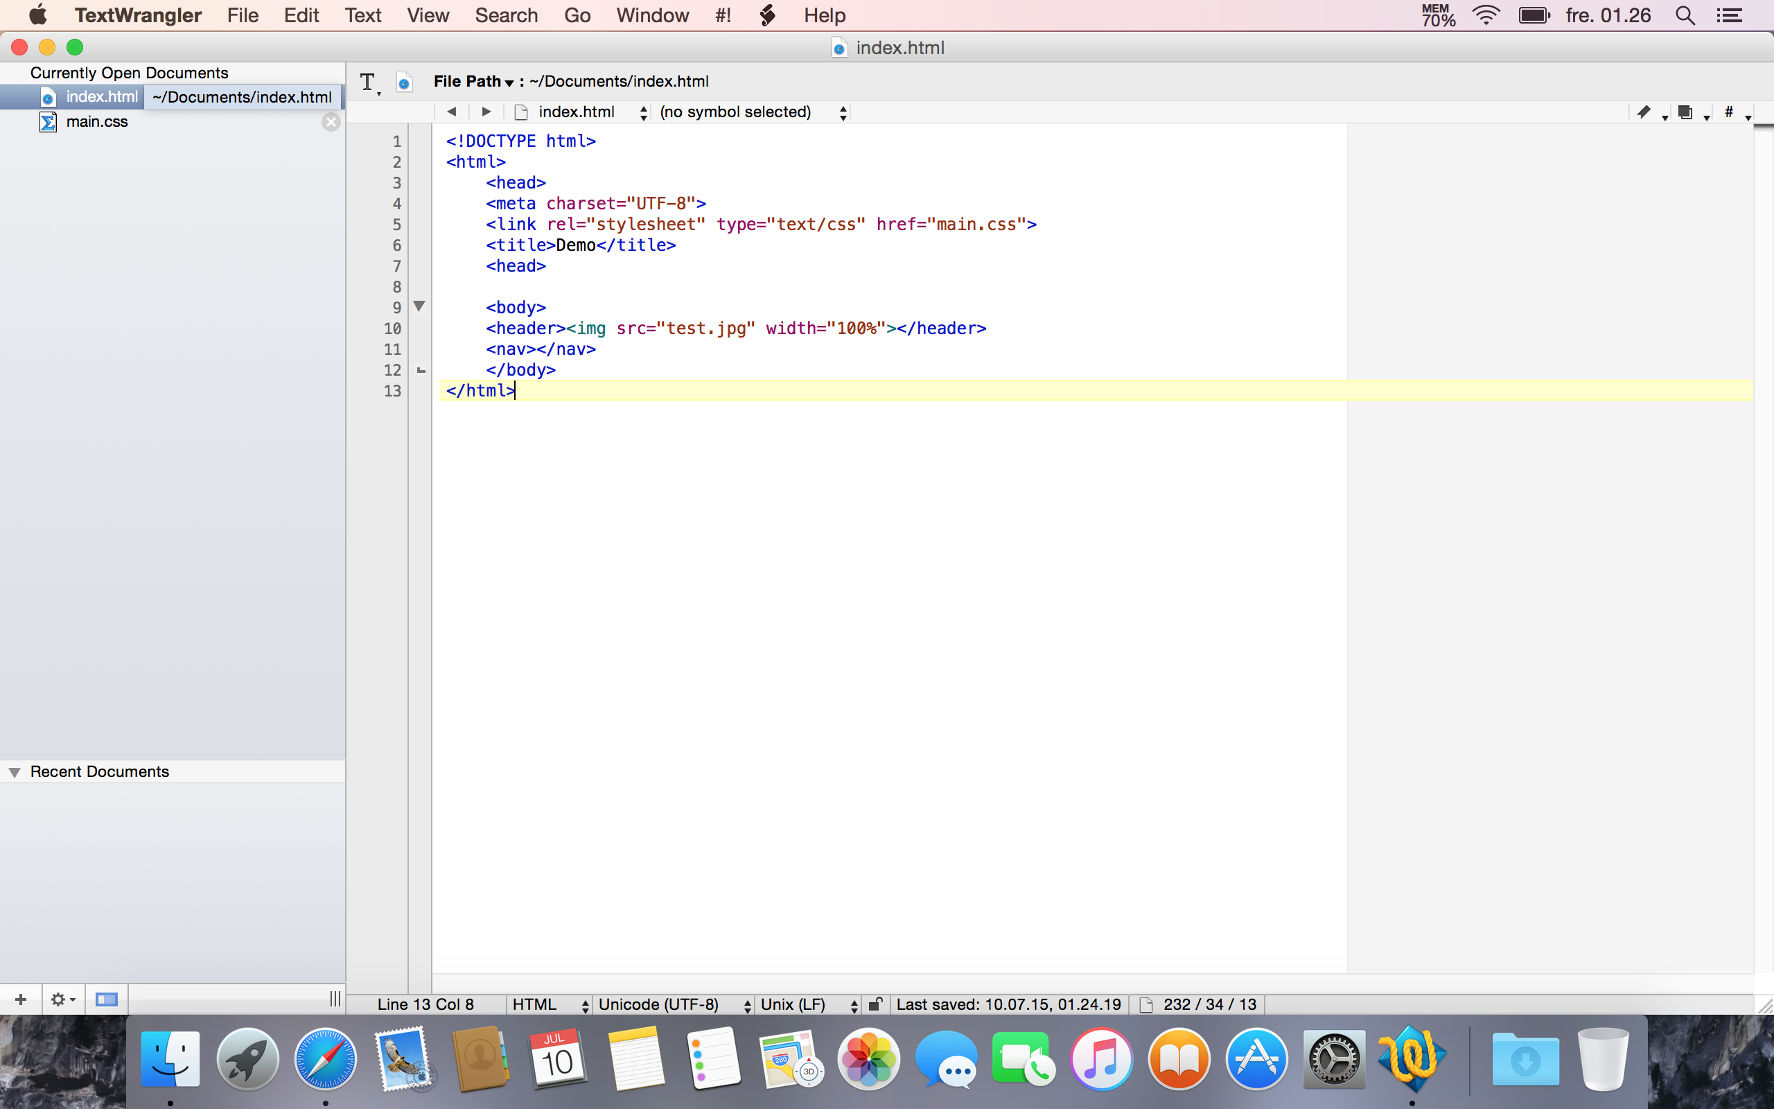
Task: Select main.css in open documents
Action: point(97,122)
